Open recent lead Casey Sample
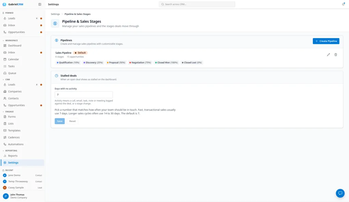The width and height of the screenshot is (349, 202). [22, 188]
